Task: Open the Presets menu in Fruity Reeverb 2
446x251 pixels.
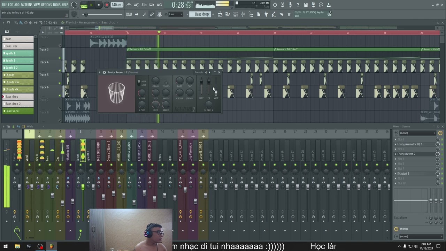Action: click(199, 72)
